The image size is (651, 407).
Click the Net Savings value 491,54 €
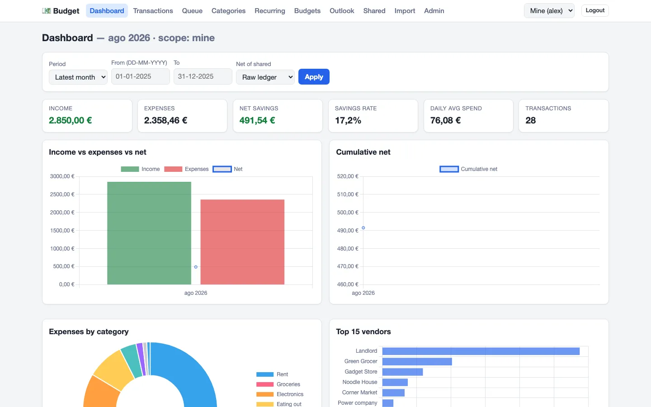(x=257, y=120)
